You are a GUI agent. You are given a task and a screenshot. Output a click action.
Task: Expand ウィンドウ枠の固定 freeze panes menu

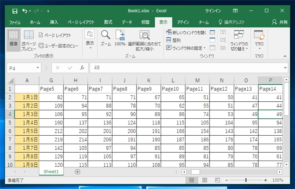[x=186, y=48]
